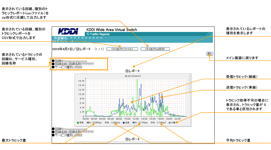Screen dimensions: 271x150
Task: Click the daily traffic graph image
Action: pyautogui.click(x=133, y=100)
